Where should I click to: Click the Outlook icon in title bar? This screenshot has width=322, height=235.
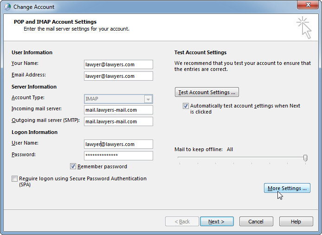[x=7, y=7]
